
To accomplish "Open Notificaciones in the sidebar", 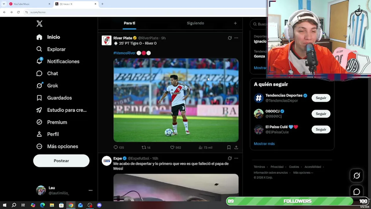I will (x=58, y=62).
